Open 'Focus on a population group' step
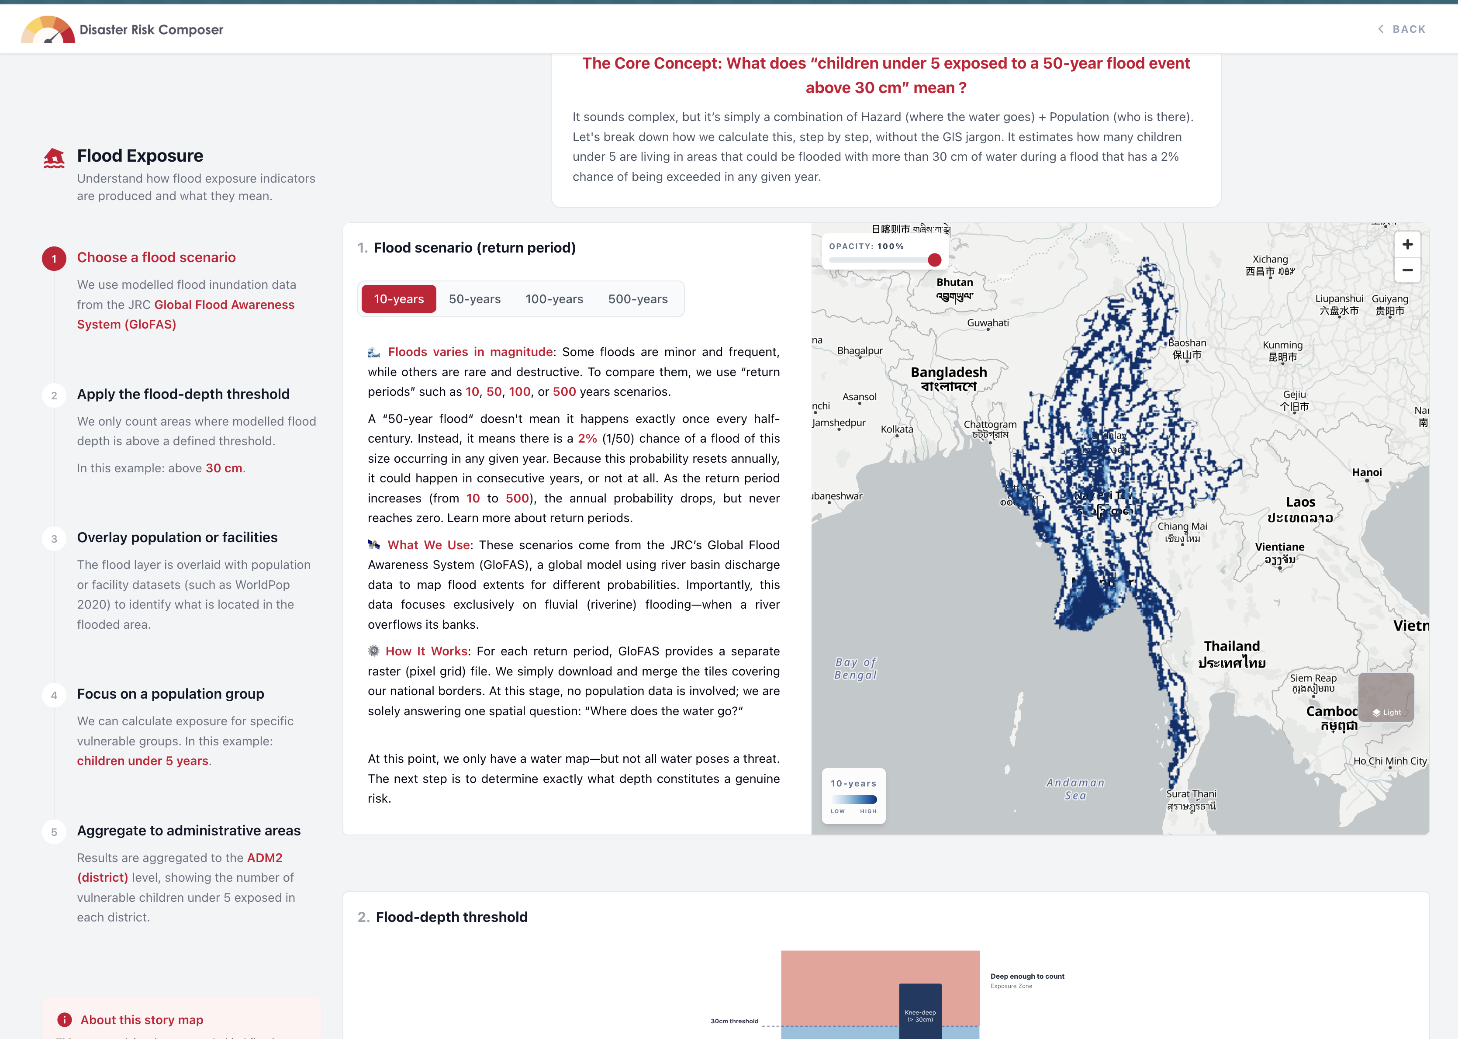Screen dimensions: 1458x1039 (x=171, y=693)
